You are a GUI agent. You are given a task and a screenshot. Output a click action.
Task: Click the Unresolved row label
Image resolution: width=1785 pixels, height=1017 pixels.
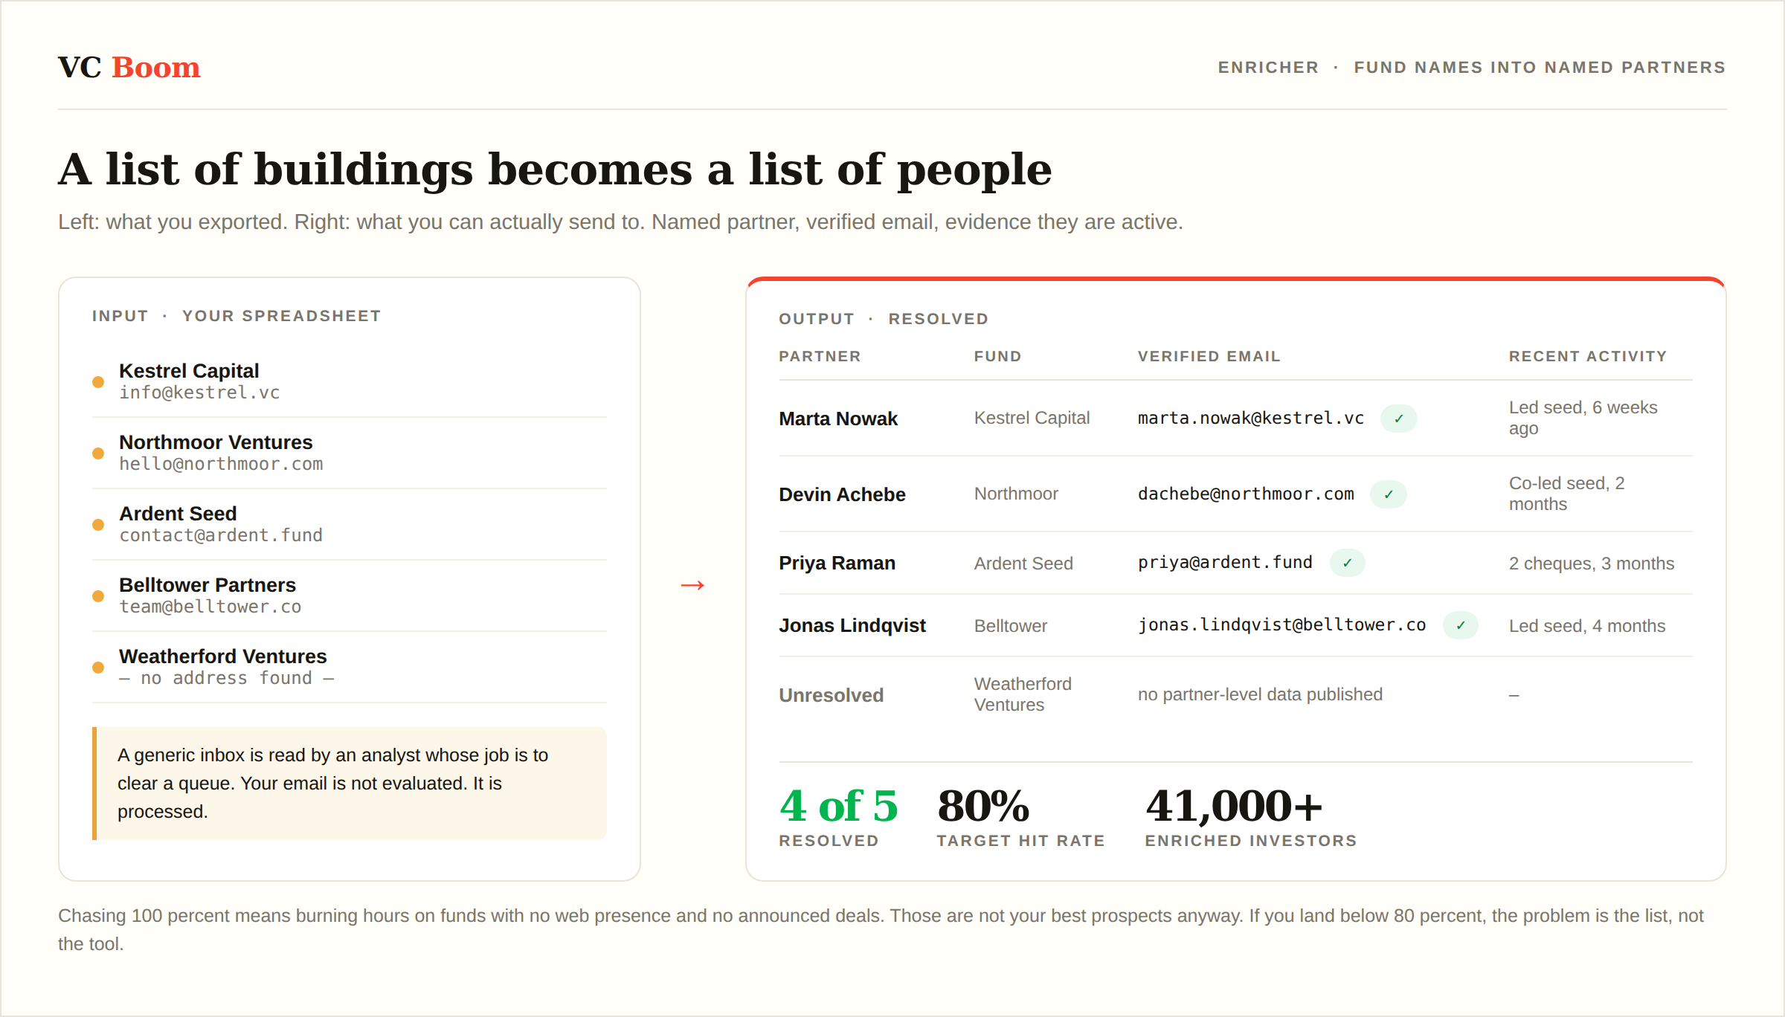(x=831, y=695)
